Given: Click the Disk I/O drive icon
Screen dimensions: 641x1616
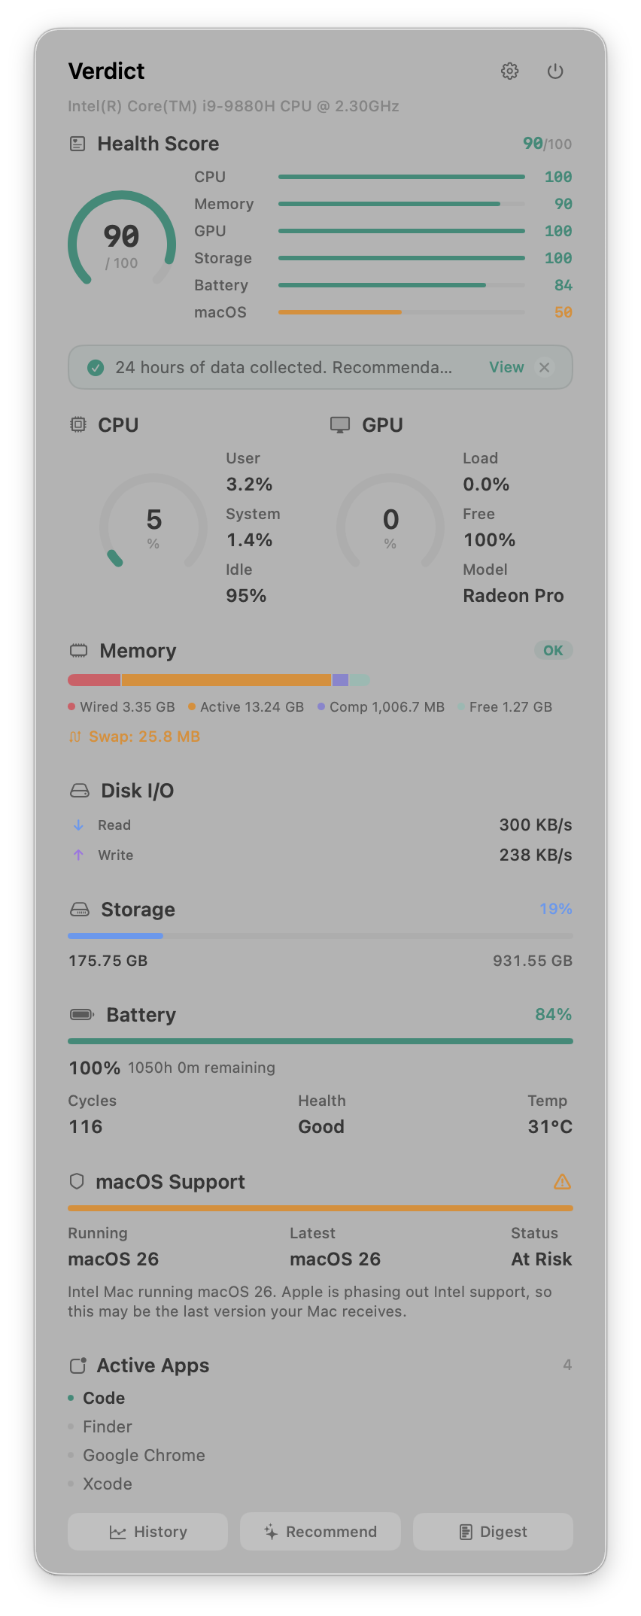Looking at the screenshot, I should click(x=78, y=790).
